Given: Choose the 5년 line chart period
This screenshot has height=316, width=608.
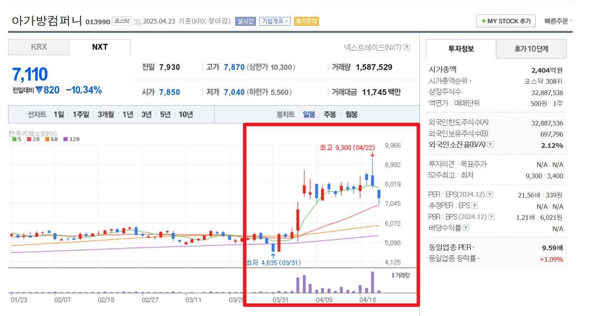Looking at the screenshot, I should 165,115.
